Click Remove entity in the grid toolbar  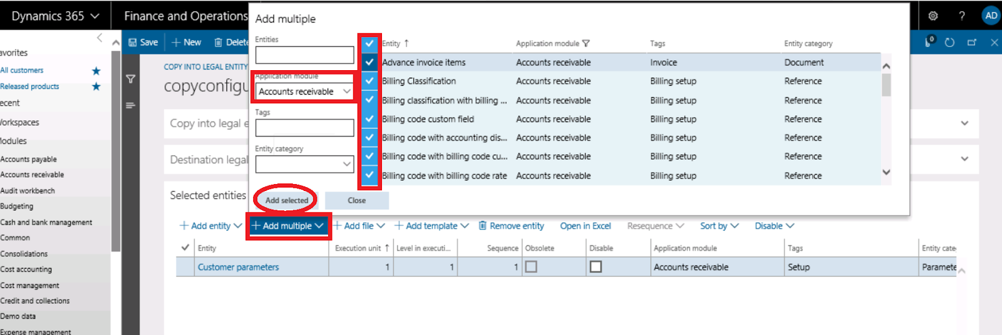[511, 226]
